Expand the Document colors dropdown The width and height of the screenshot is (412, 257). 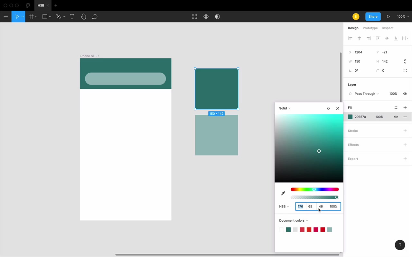294,220
